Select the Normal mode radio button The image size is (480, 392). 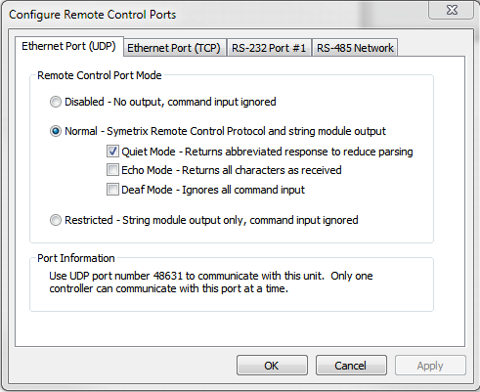coord(56,131)
